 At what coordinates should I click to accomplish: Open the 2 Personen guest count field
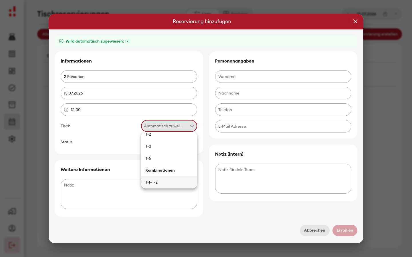(129, 77)
